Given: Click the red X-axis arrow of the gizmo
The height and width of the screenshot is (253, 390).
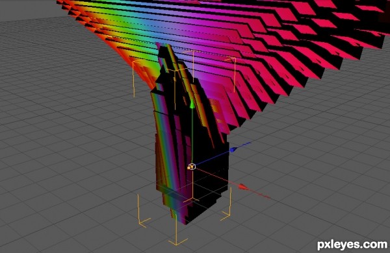Looking at the screenshot, I should [243, 187].
